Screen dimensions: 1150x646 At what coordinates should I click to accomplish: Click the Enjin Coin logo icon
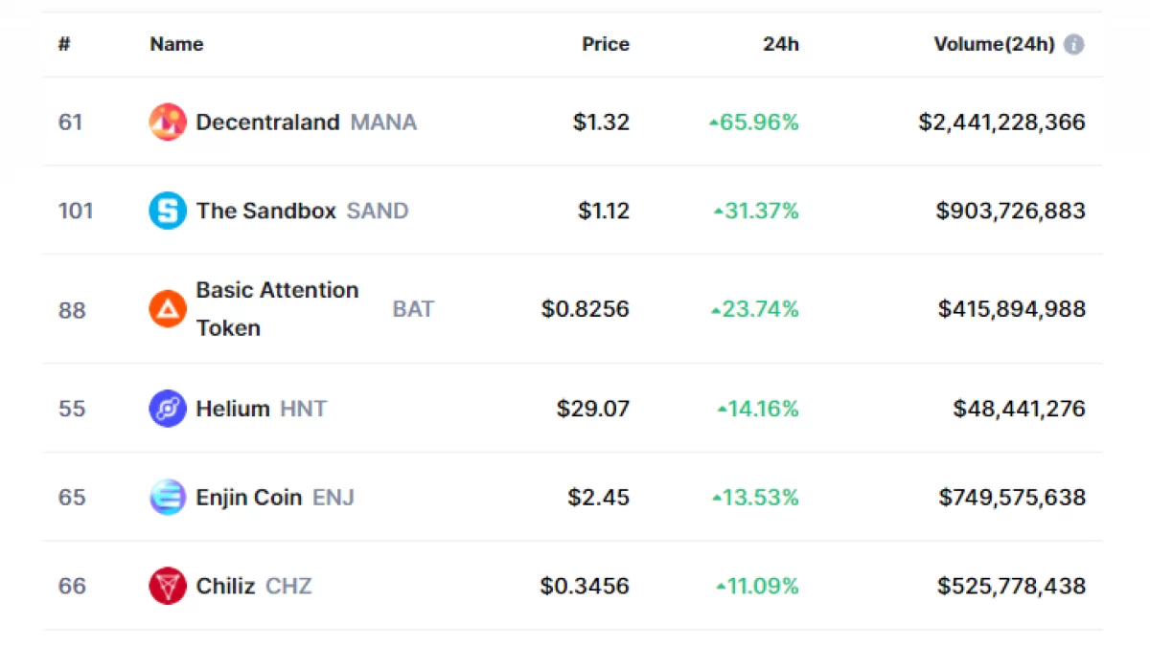point(168,498)
